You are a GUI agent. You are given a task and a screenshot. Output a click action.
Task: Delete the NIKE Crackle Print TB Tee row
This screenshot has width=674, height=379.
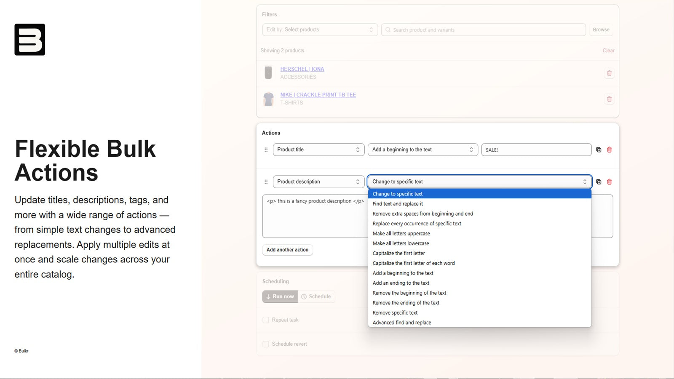(x=609, y=99)
